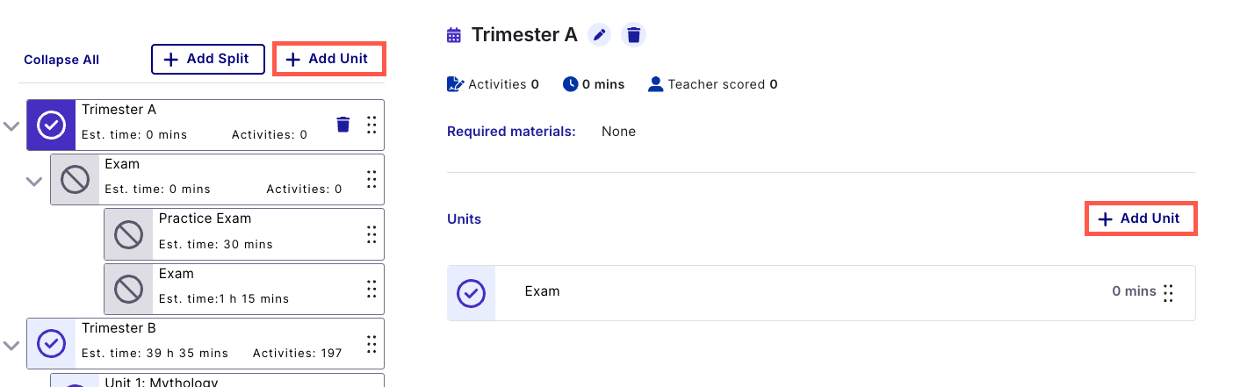1233x387 pixels.
Task: Click the Collapse All link
Action: (61, 60)
